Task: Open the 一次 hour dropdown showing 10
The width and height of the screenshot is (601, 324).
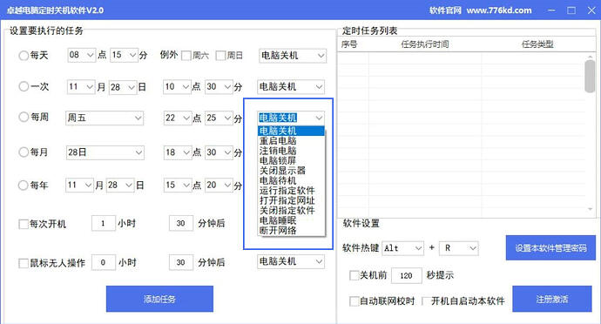Action: 177,87
